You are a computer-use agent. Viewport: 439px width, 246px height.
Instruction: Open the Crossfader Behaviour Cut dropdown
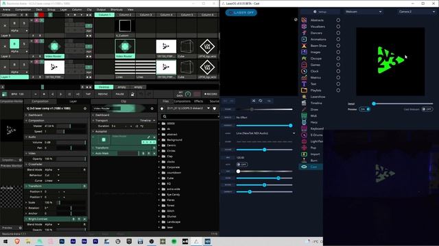[x=52, y=175]
